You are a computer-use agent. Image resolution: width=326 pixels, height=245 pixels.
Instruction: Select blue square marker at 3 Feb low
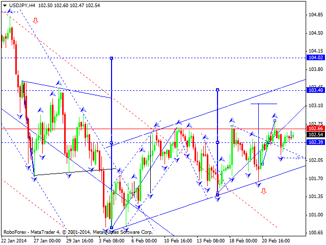[111, 228]
